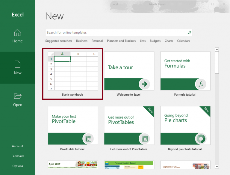Select the New document icon in sidebar
230x175 pixels.
coord(17,64)
